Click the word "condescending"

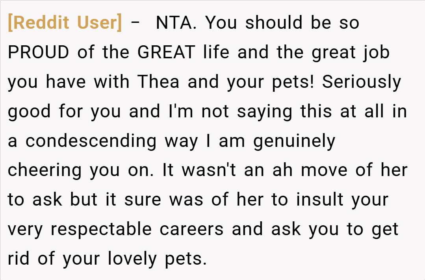(91, 141)
